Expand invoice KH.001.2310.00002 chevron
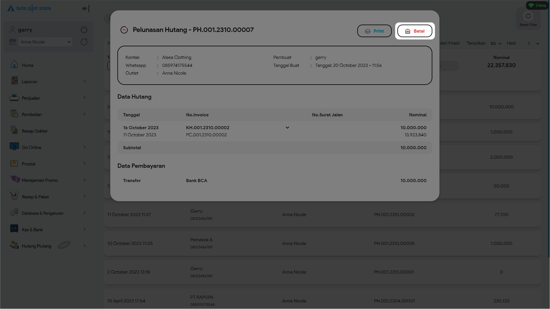Viewport: 550px width, 309px height. point(287,128)
